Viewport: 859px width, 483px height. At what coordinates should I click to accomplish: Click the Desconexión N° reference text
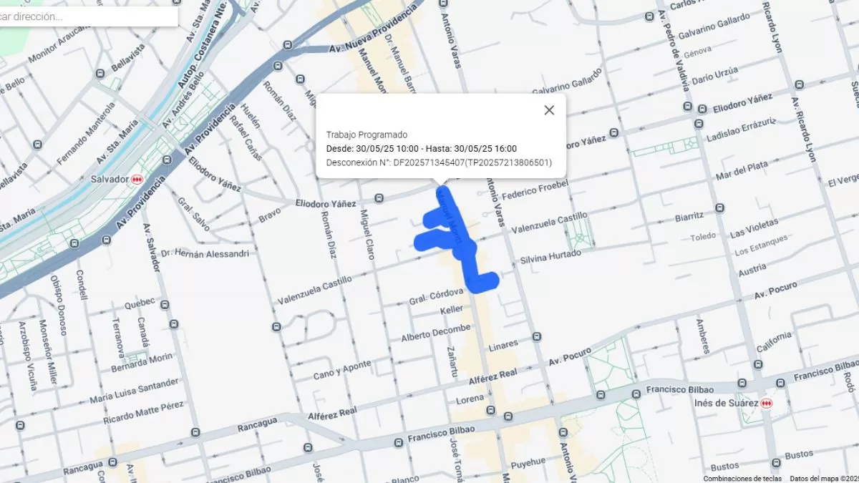click(439, 162)
